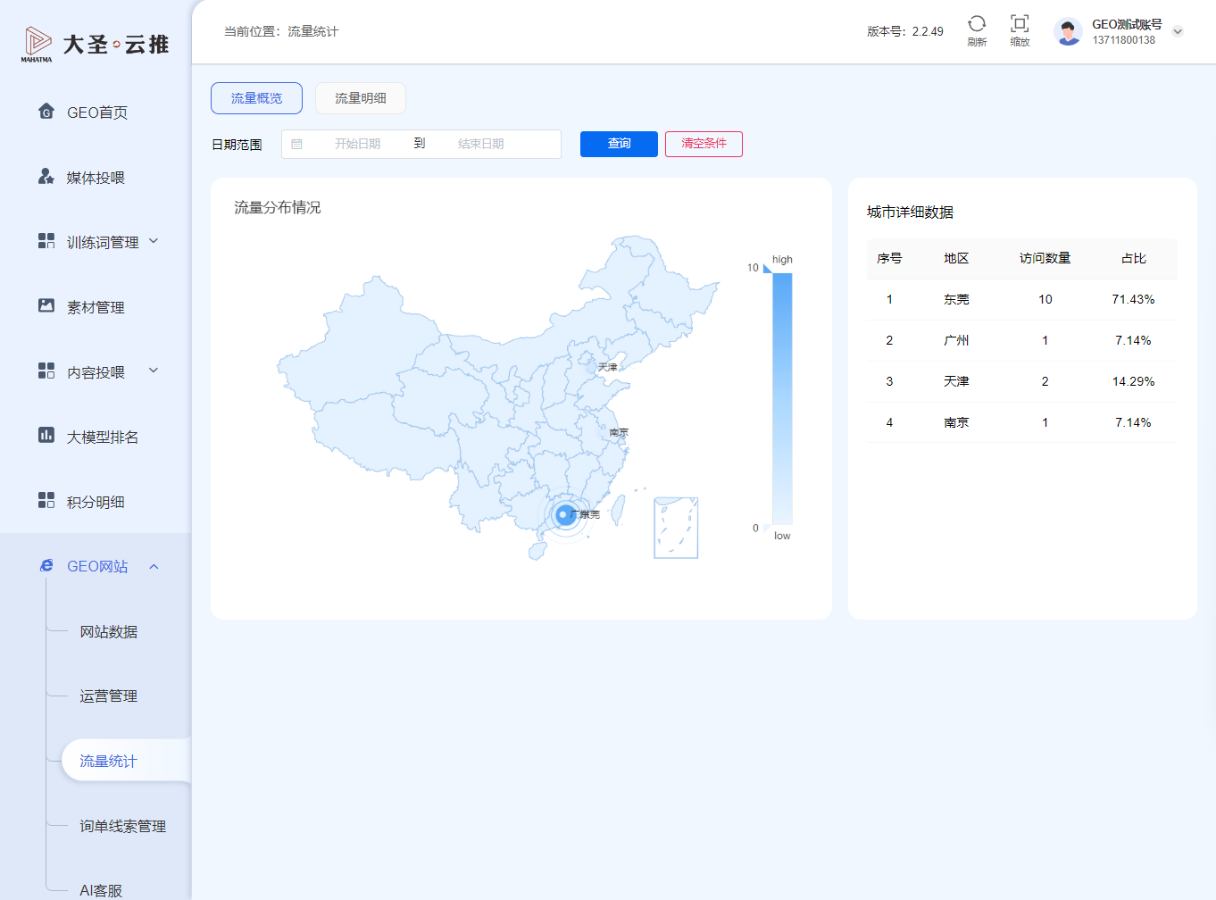The height and width of the screenshot is (900, 1216).
Task: Click the 查询 button
Action: (x=619, y=144)
